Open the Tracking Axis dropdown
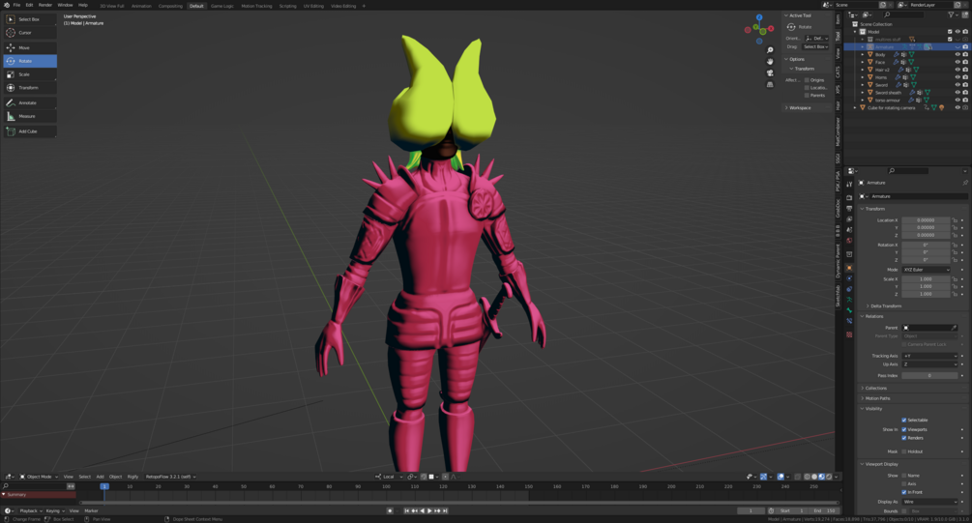This screenshot has width=972, height=523. [929, 357]
